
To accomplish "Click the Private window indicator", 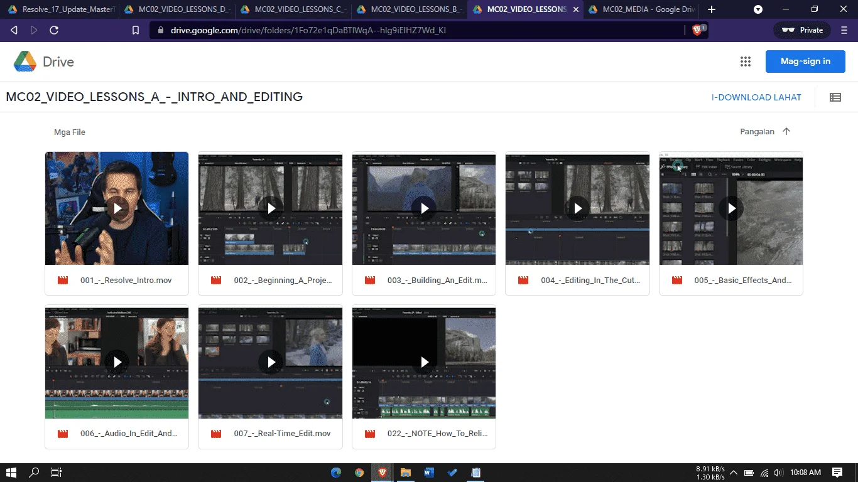I will pyautogui.click(x=802, y=29).
